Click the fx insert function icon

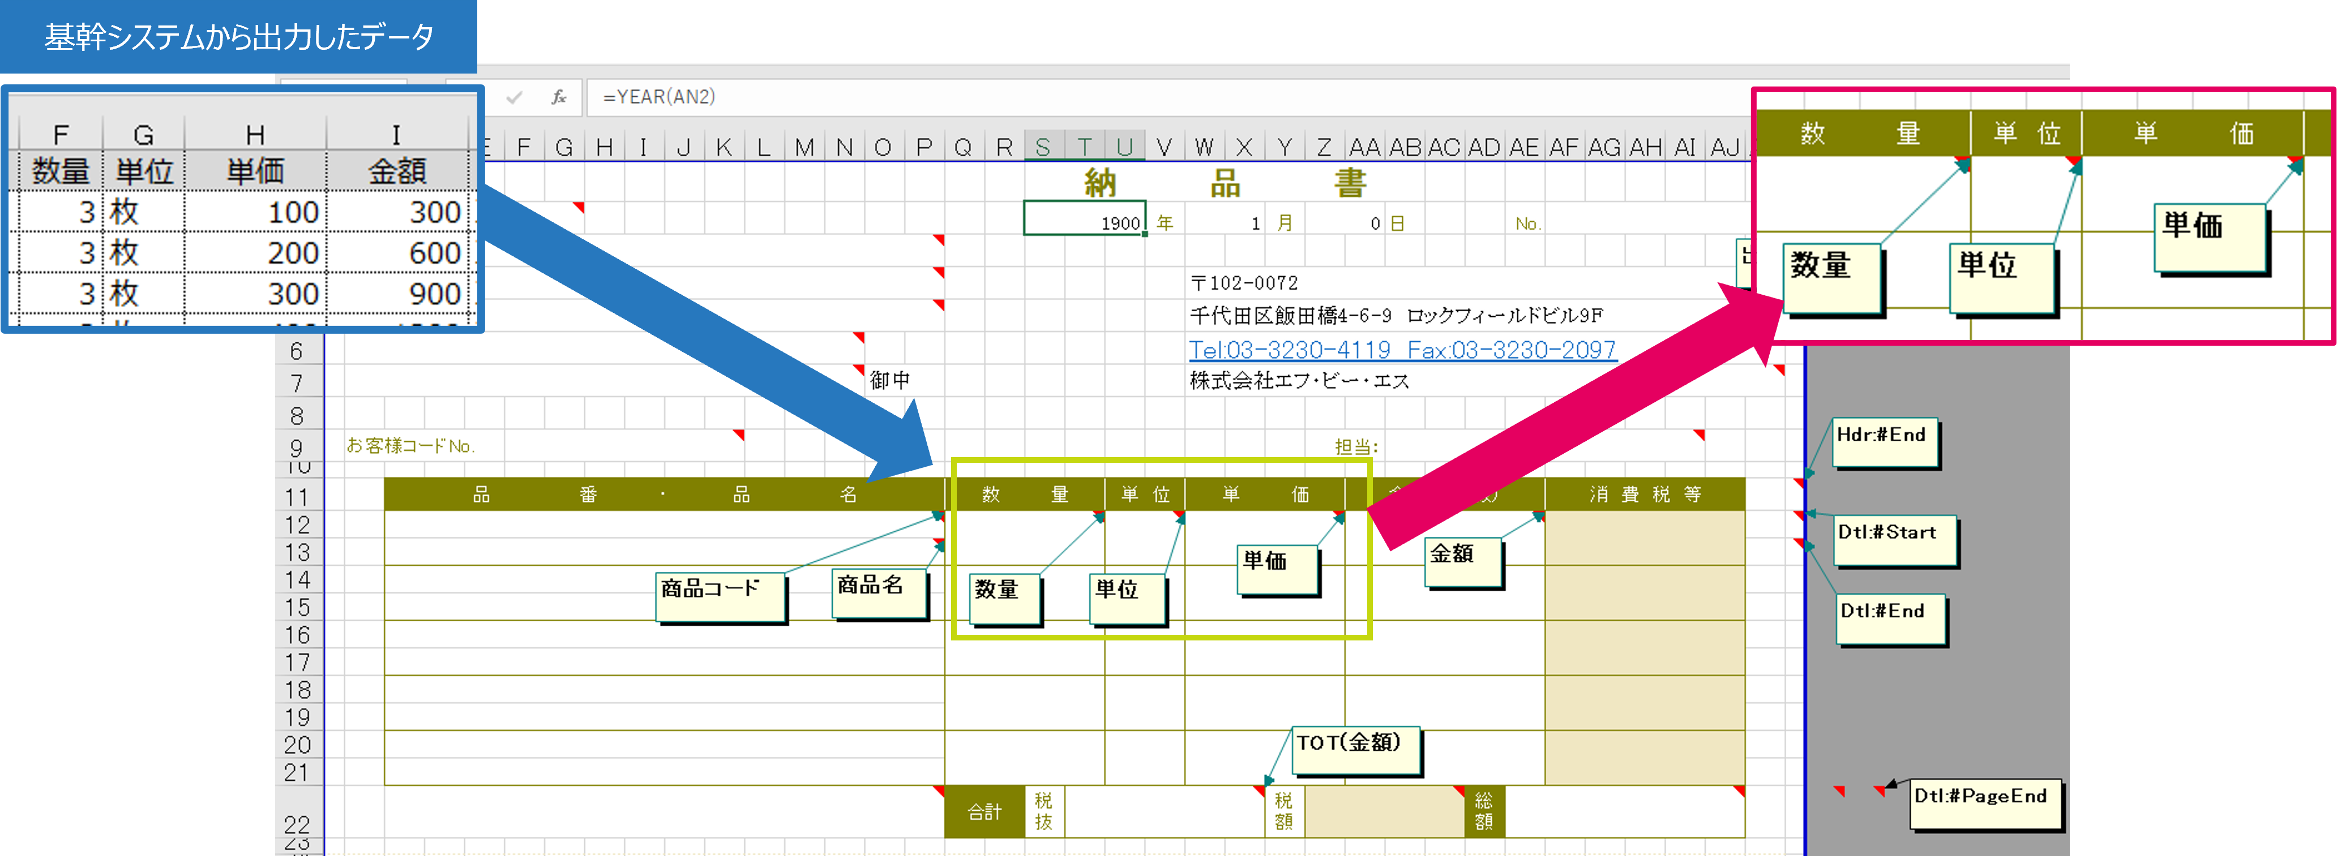coord(559,97)
